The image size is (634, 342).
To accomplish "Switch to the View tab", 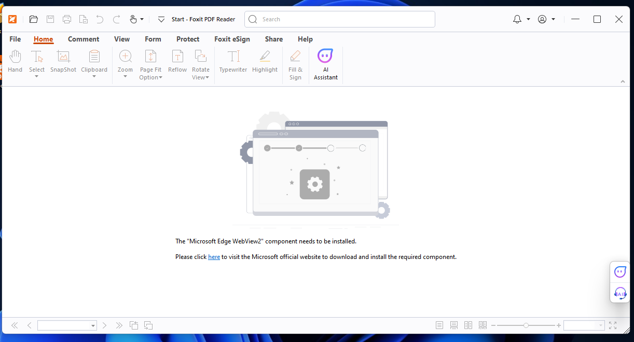I will point(122,39).
